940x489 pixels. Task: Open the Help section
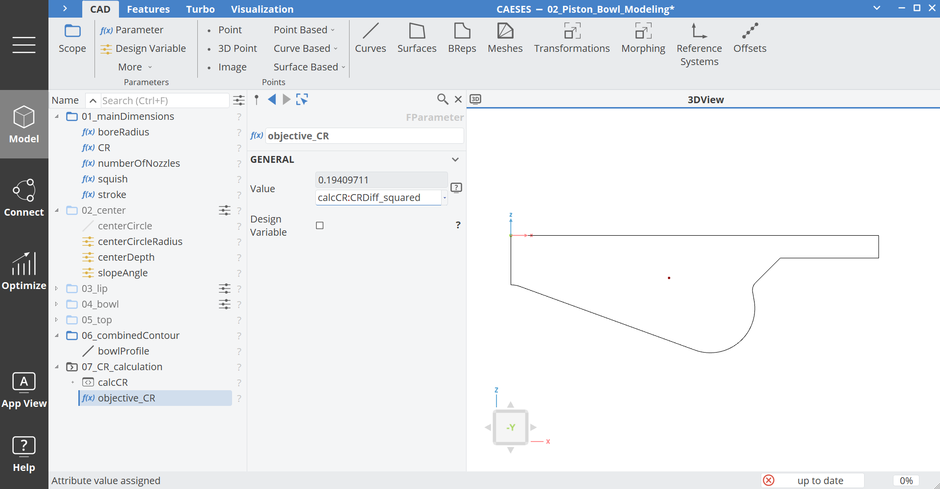24,454
